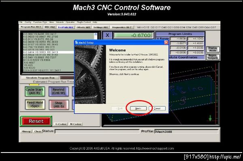Switch to the Program Run tab

click(x=31, y=27)
